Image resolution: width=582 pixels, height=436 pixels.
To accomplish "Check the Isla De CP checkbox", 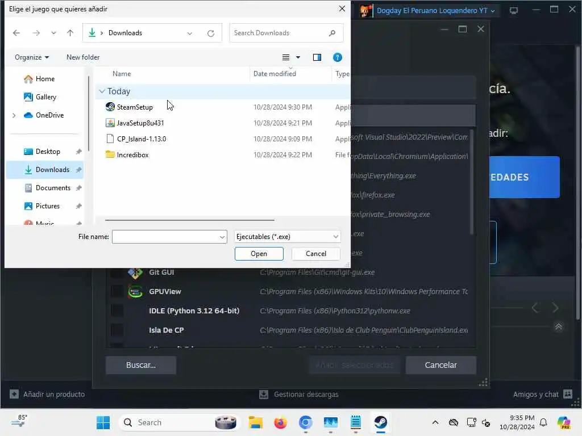I will (x=117, y=330).
